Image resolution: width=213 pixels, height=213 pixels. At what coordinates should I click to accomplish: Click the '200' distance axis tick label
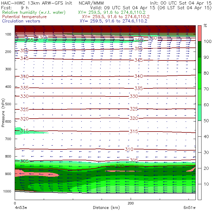pos(131,203)
